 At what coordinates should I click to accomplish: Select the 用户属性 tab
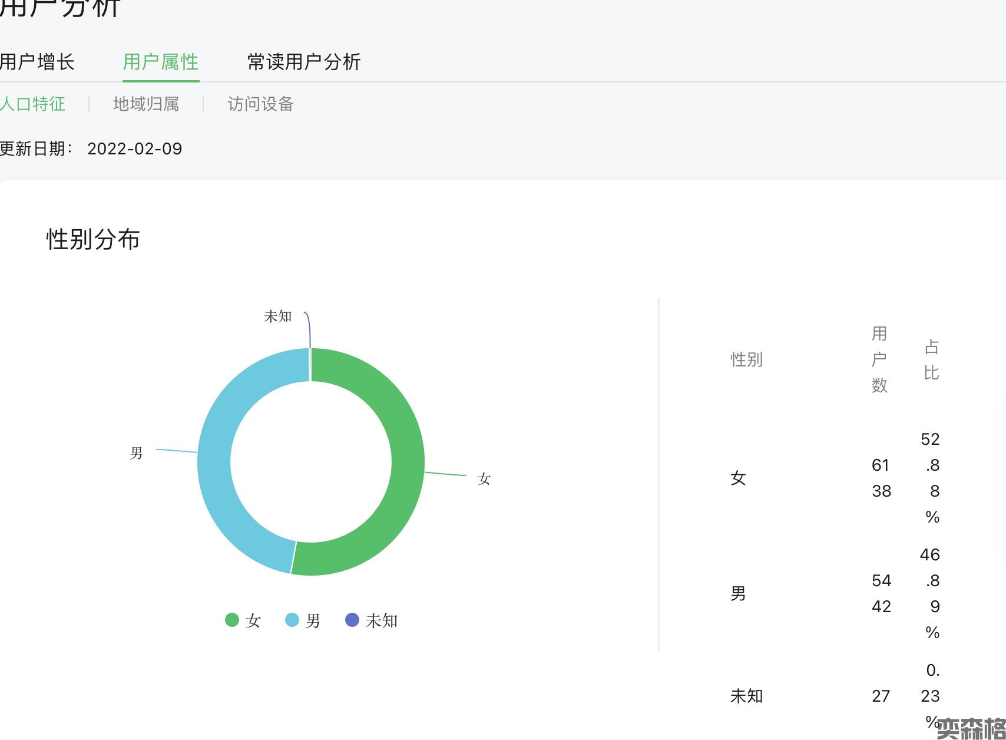pos(160,62)
